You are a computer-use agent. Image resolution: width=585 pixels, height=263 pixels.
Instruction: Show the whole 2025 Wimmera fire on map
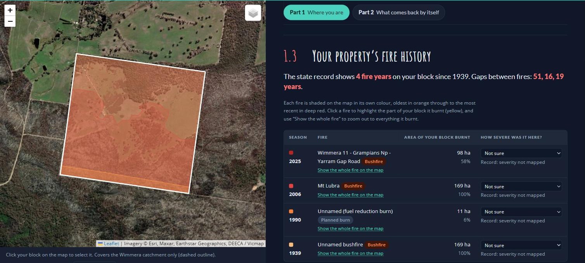[350, 170]
